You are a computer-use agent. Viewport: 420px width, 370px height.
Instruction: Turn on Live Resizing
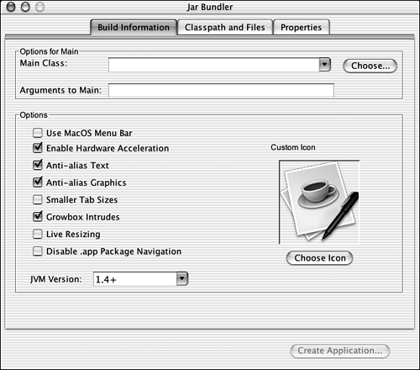(38, 234)
